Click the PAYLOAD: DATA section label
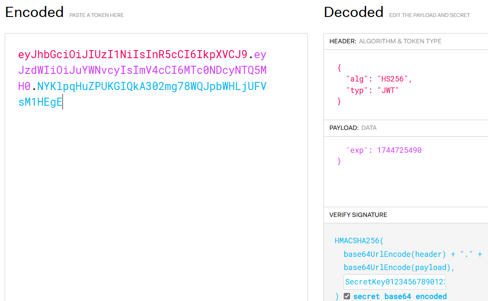488x301 pixels. (x=353, y=128)
